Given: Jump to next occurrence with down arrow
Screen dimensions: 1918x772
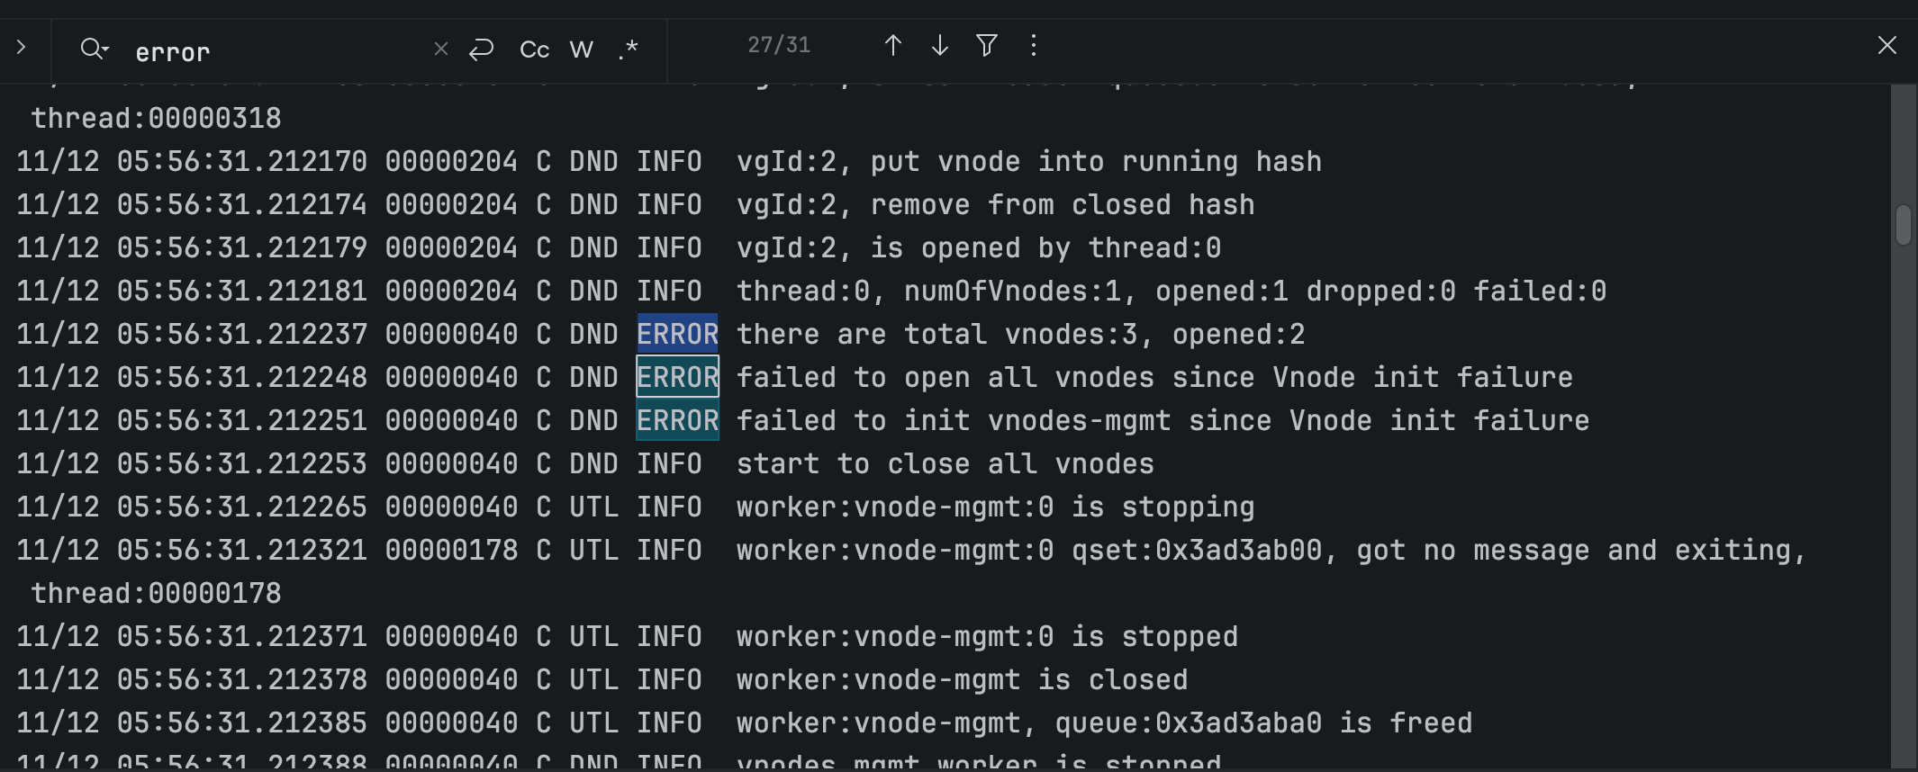Looking at the screenshot, I should pyautogui.click(x=940, y=46).
